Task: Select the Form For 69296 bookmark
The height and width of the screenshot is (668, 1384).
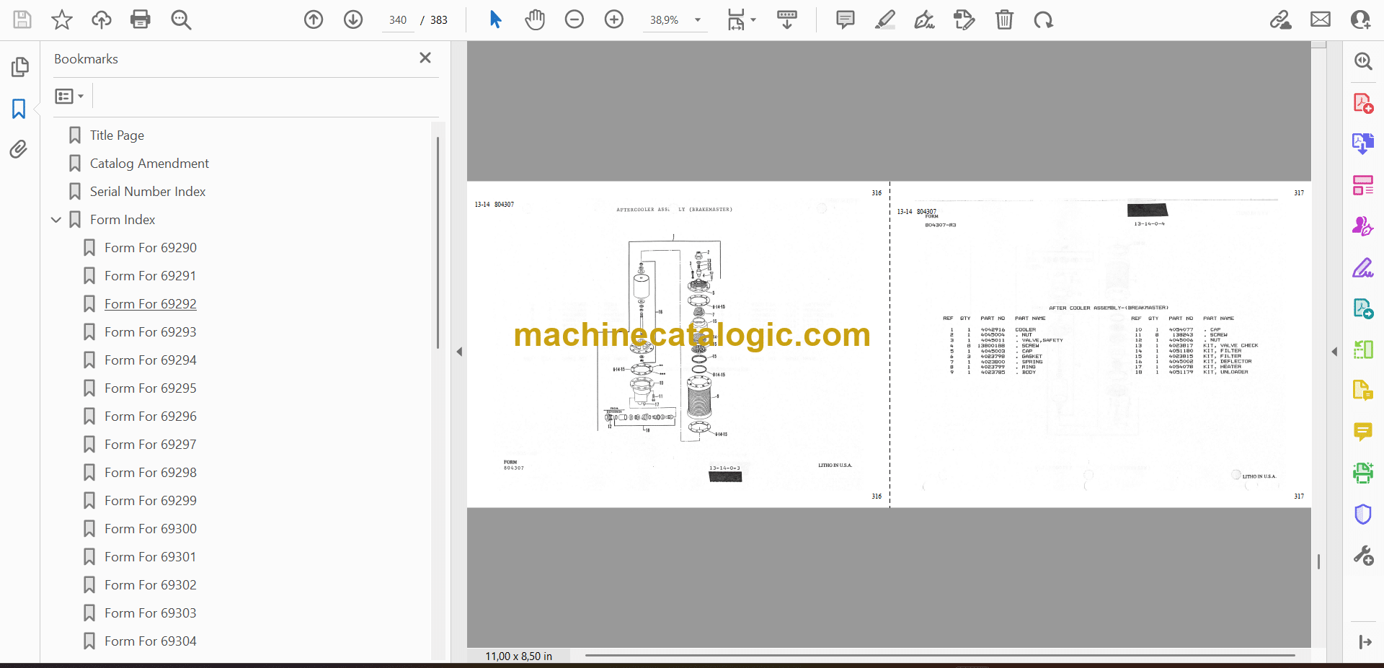Action: [x=150, y=417]
